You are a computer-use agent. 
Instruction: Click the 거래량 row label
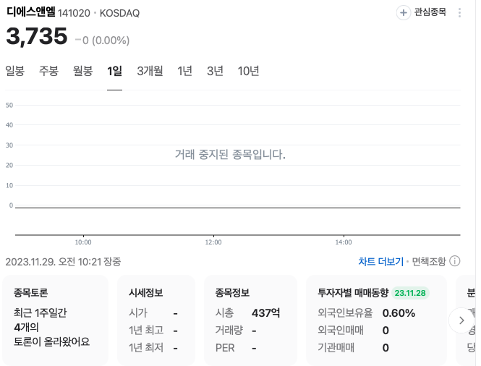pyautogui.click(x=229, y=331)
